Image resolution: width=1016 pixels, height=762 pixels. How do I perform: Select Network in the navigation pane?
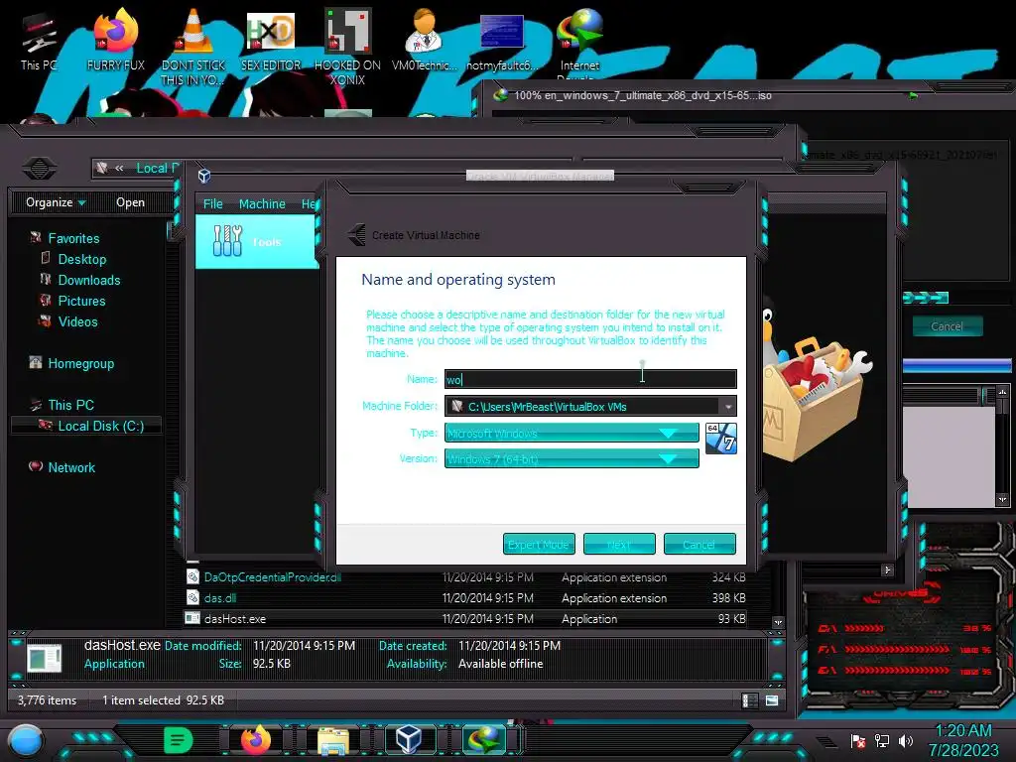[x=71, y=467]
